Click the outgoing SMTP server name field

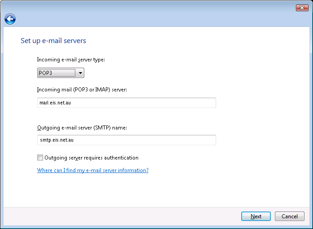pos(126,140)
